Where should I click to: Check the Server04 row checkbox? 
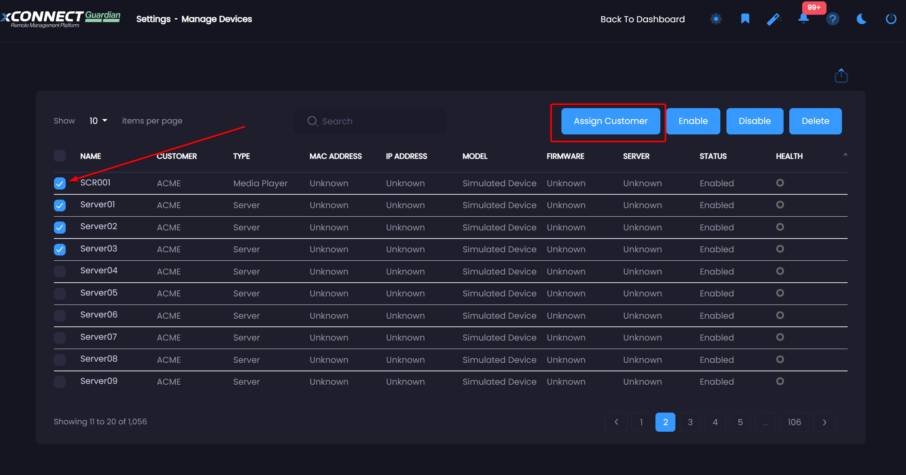[60, 271]
